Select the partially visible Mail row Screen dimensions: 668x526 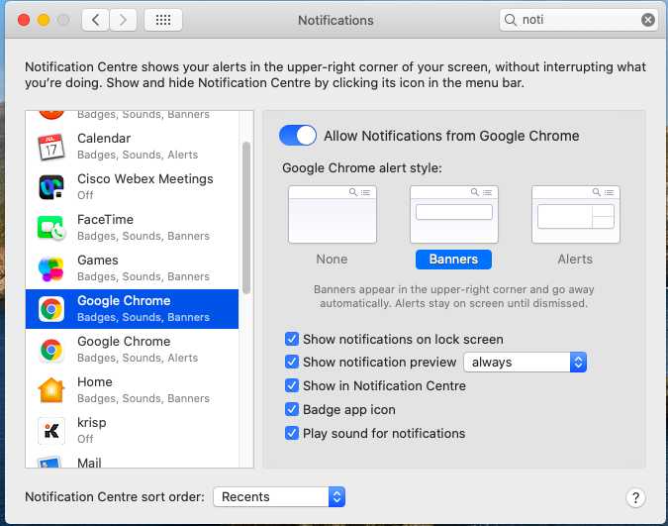click(x=132, y=460)
